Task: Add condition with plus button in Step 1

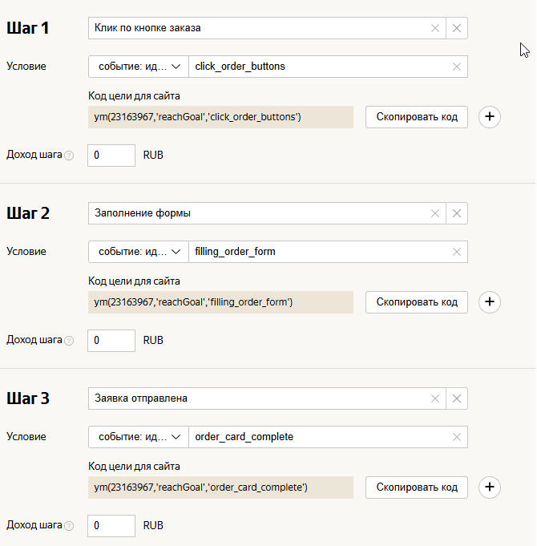Action: [x=490, y=116]
